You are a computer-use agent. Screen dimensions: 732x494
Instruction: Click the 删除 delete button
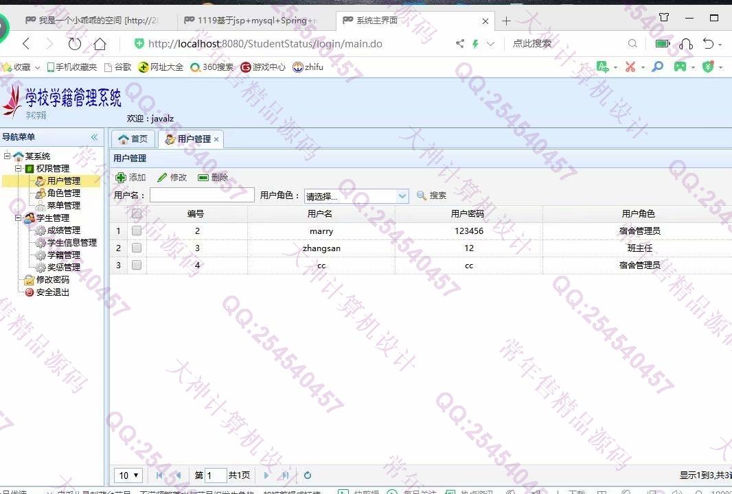213,177
